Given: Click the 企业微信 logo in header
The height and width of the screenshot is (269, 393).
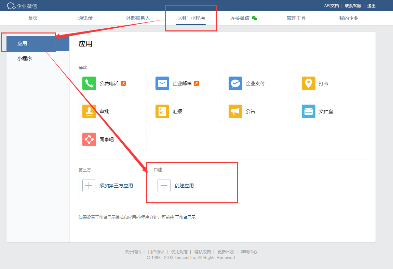Looking at the screenshot, I should coord(22,6).
